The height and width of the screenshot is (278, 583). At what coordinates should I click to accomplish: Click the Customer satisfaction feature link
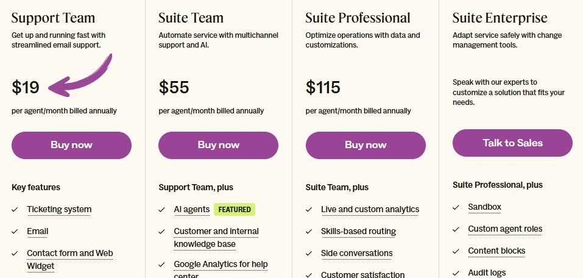(x=362, y=274)
